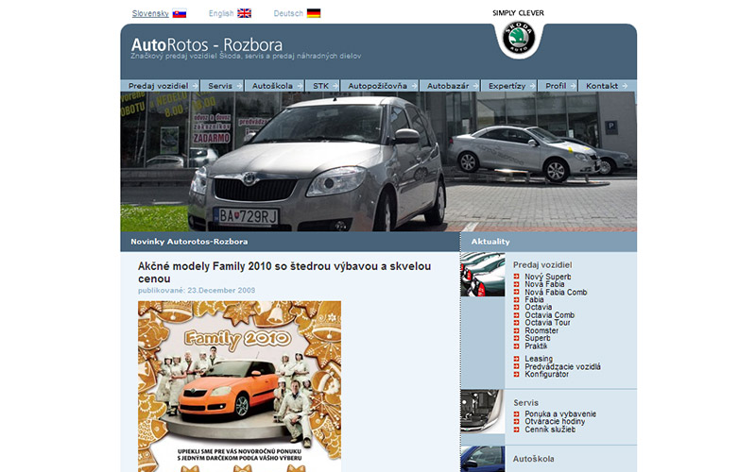Switch language via Slovensky link
Viewport: 756px width, 472px height.
pos(150,13)
